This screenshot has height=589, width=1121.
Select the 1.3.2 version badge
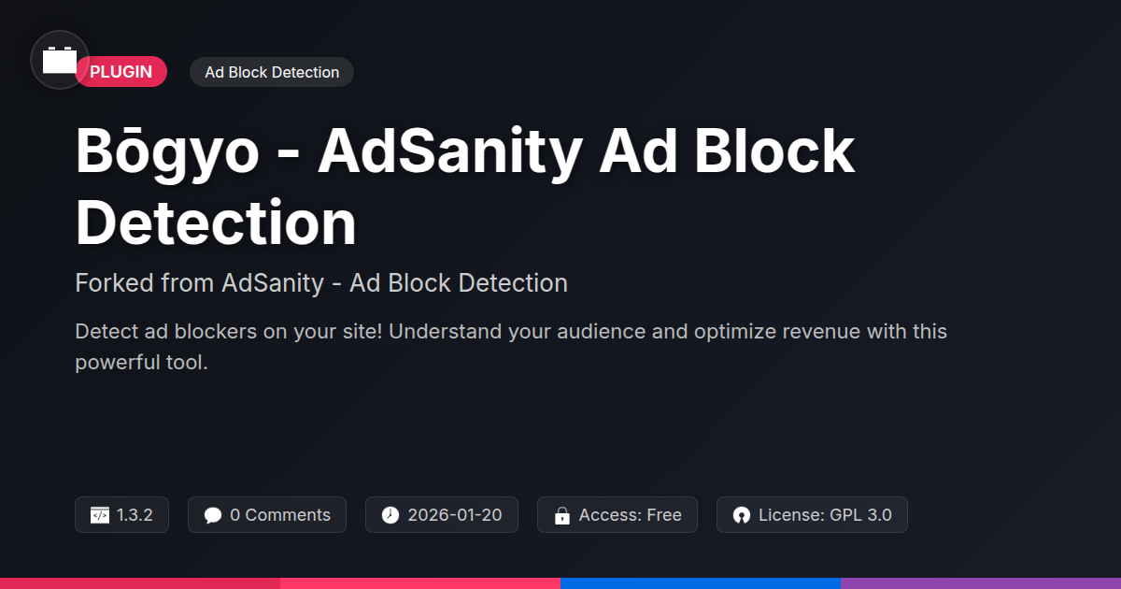coord(121,515)
